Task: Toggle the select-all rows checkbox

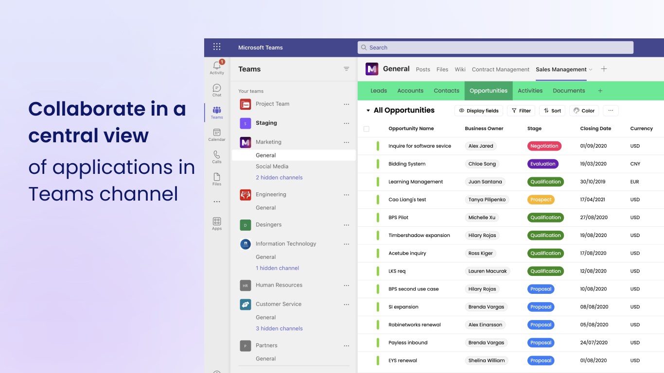Action: pos(367,129)
